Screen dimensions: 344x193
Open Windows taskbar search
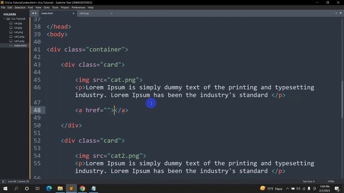pos(16,188)
